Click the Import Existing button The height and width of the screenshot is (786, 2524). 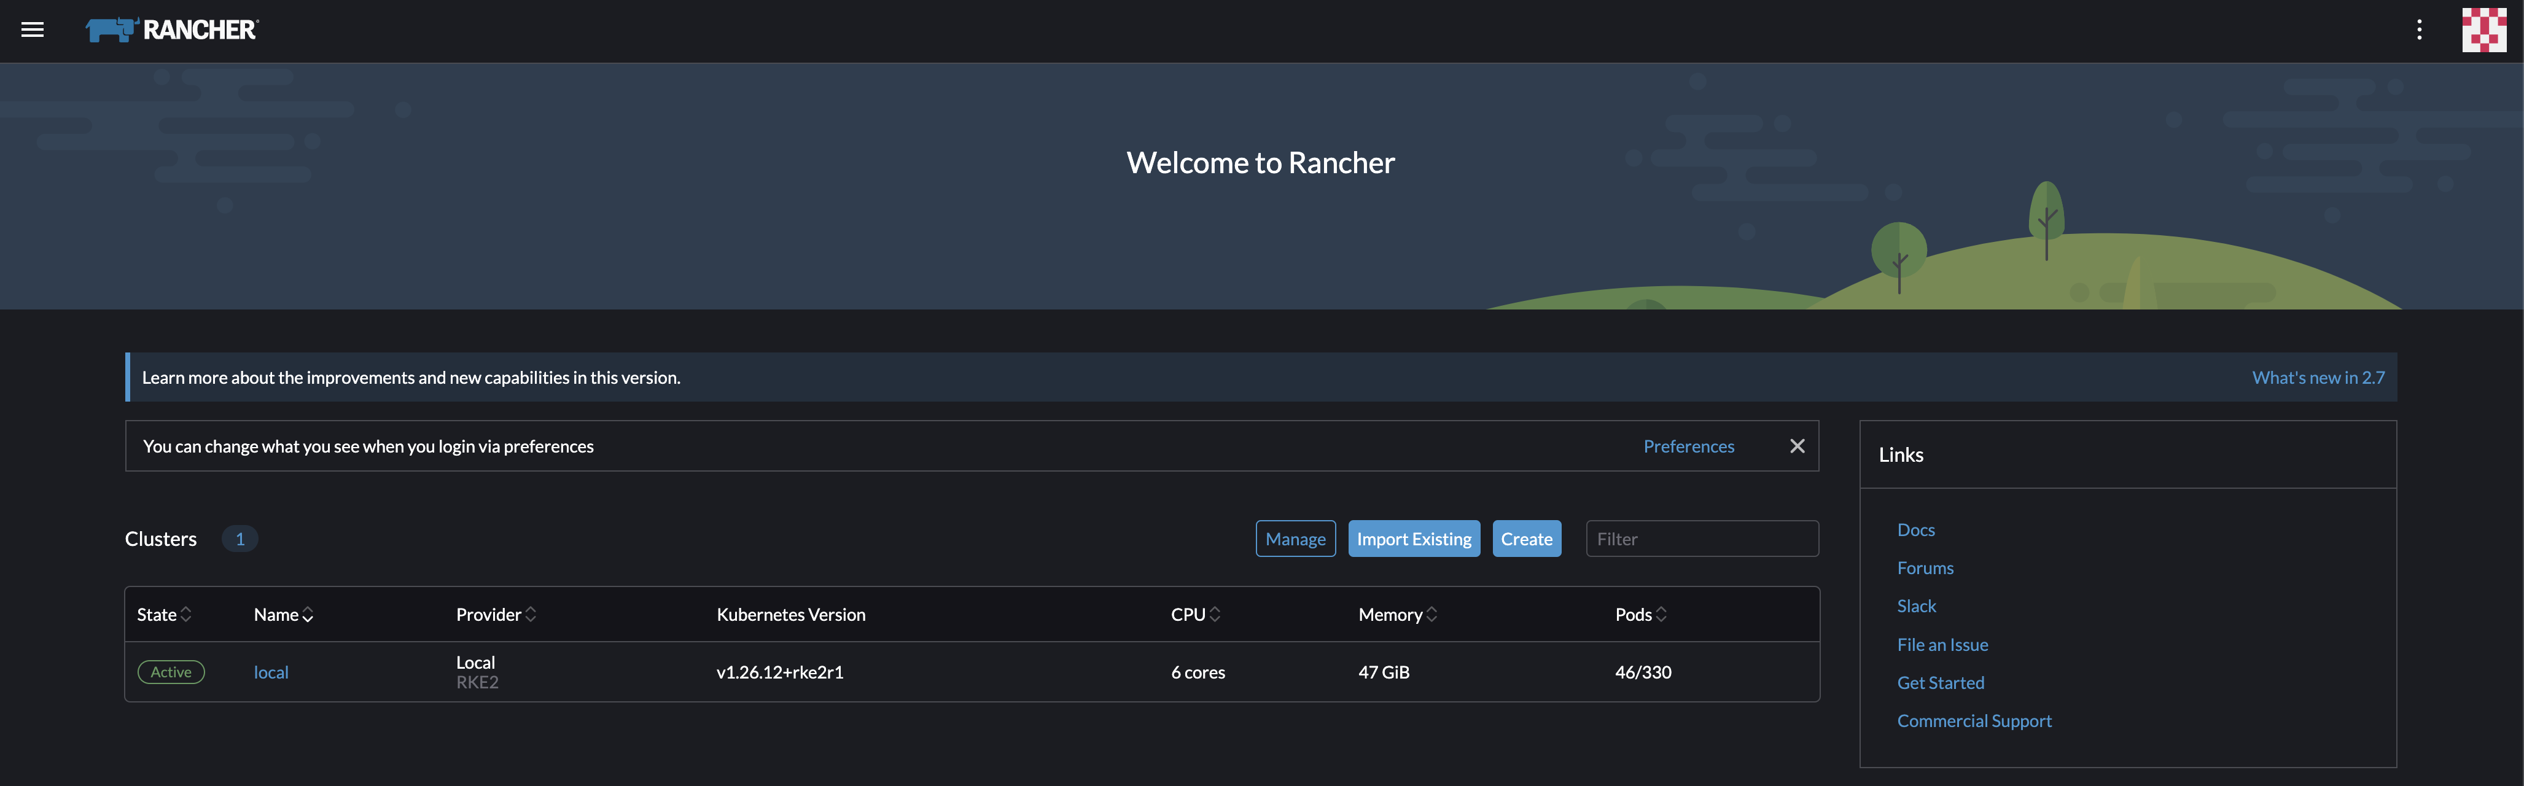1414,539
